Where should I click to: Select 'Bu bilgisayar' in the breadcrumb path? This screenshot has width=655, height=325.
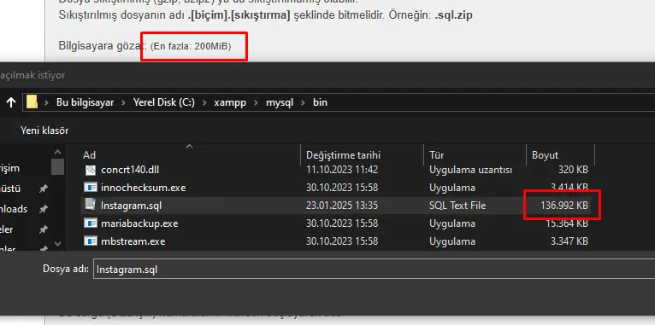tap(86, 102)
